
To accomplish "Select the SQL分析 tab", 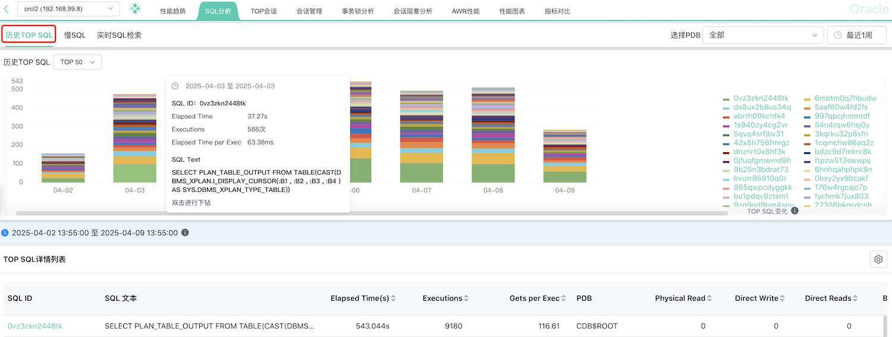I will (218, 11).
